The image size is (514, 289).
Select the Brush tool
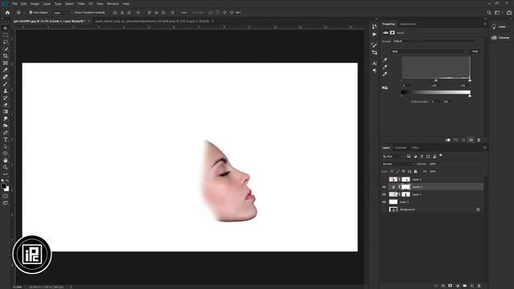(6, 83)
